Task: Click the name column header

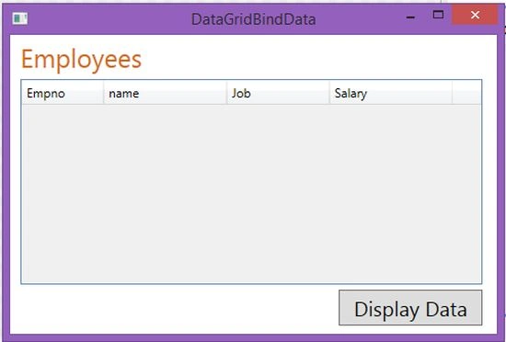Action: [165, 93]
